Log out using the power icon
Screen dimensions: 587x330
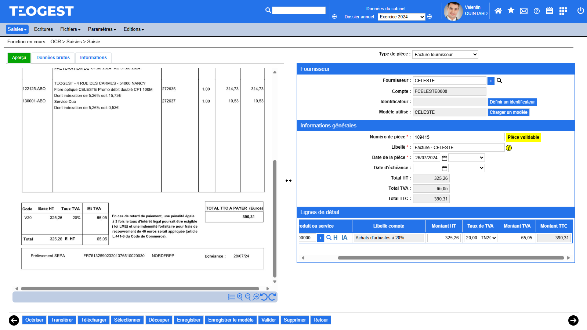(x=580, y=11)
